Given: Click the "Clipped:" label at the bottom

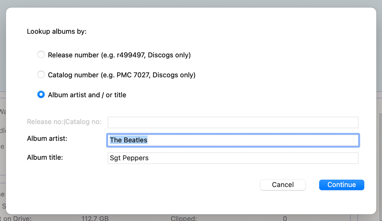Looking at the screenshot, I should (x=184, y=218).
